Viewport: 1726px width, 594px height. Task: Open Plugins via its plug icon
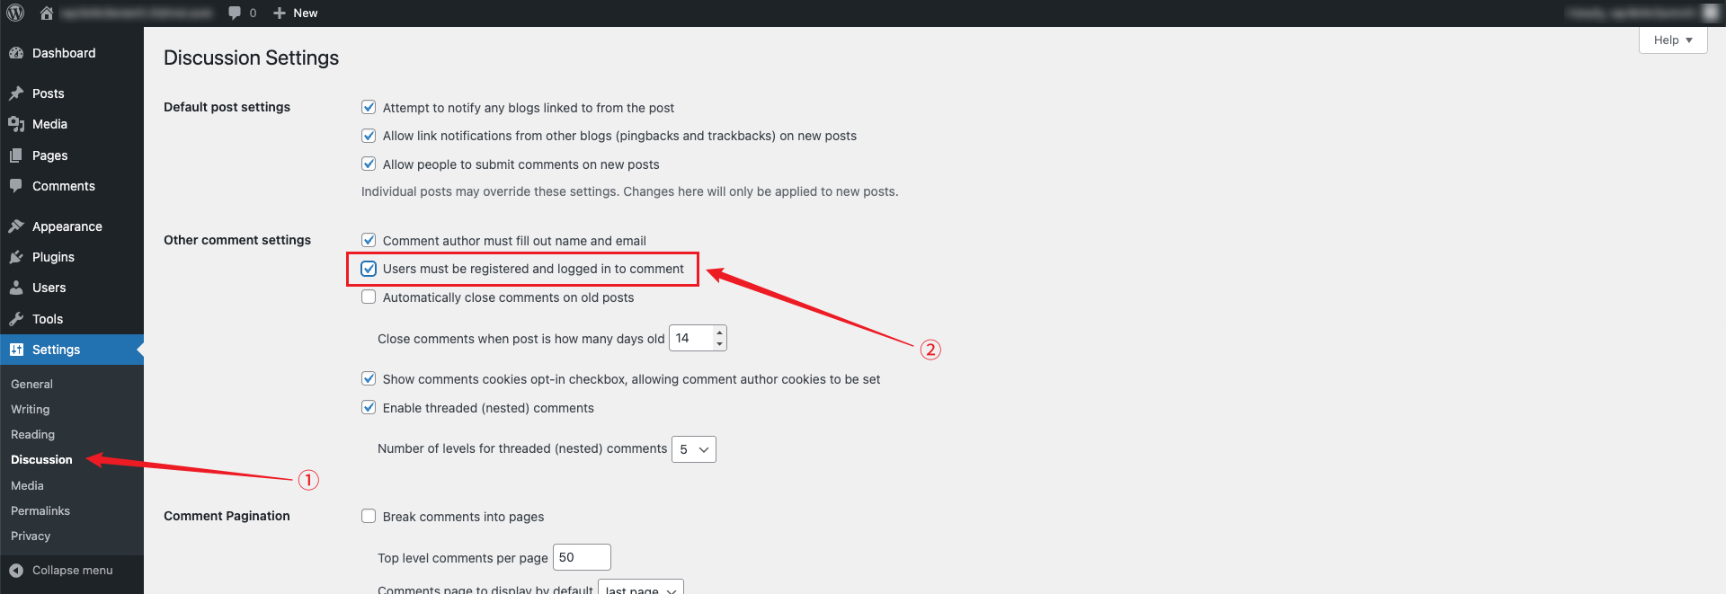click(x=16, y=257)
